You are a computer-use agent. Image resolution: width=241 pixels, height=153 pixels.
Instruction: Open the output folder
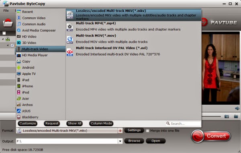155,141
